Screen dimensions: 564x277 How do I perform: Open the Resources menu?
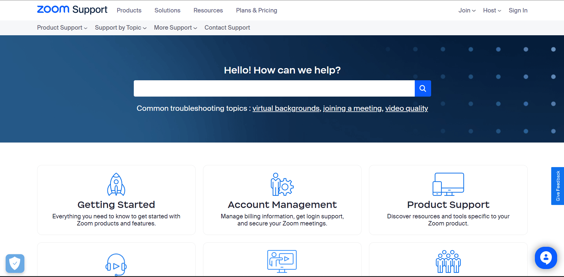click(208, 10)
